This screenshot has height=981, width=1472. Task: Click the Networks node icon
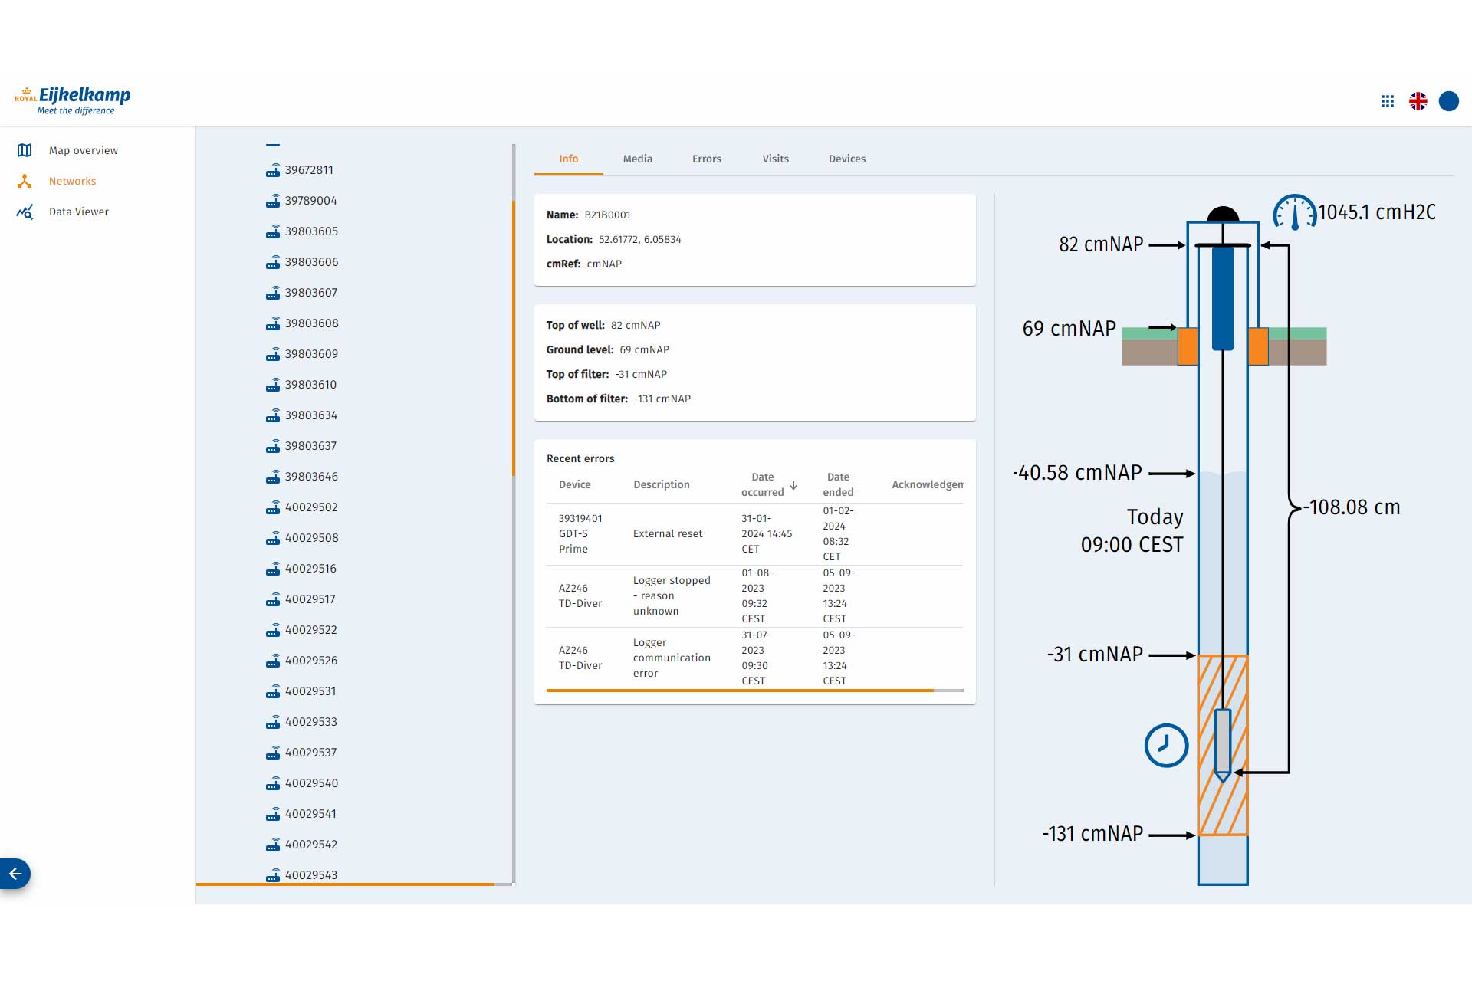click(25, 181)
